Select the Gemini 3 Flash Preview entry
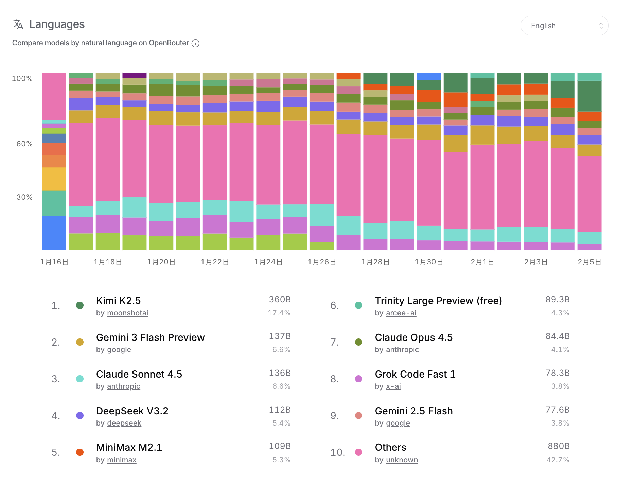Screen dimensions: 619x481 (x=150, y=337)
